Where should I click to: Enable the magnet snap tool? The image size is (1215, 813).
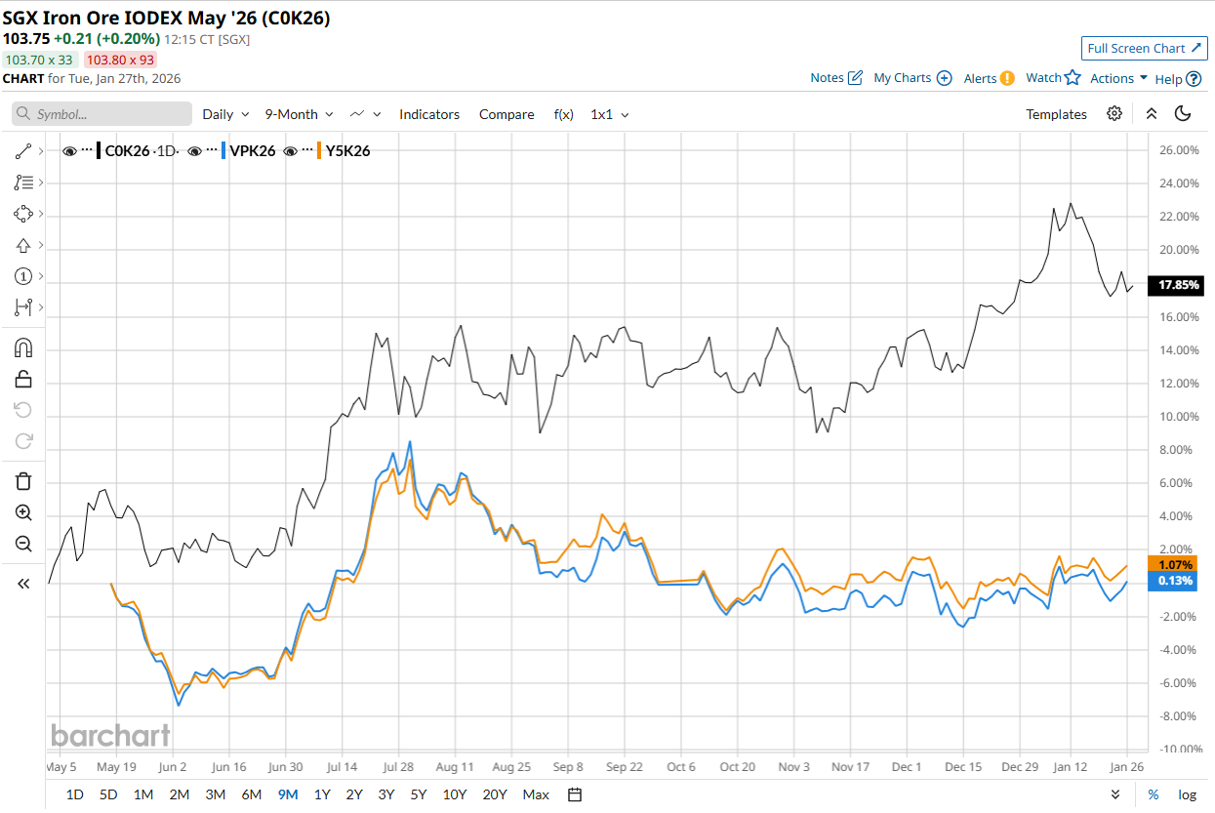tap(24, 348)
